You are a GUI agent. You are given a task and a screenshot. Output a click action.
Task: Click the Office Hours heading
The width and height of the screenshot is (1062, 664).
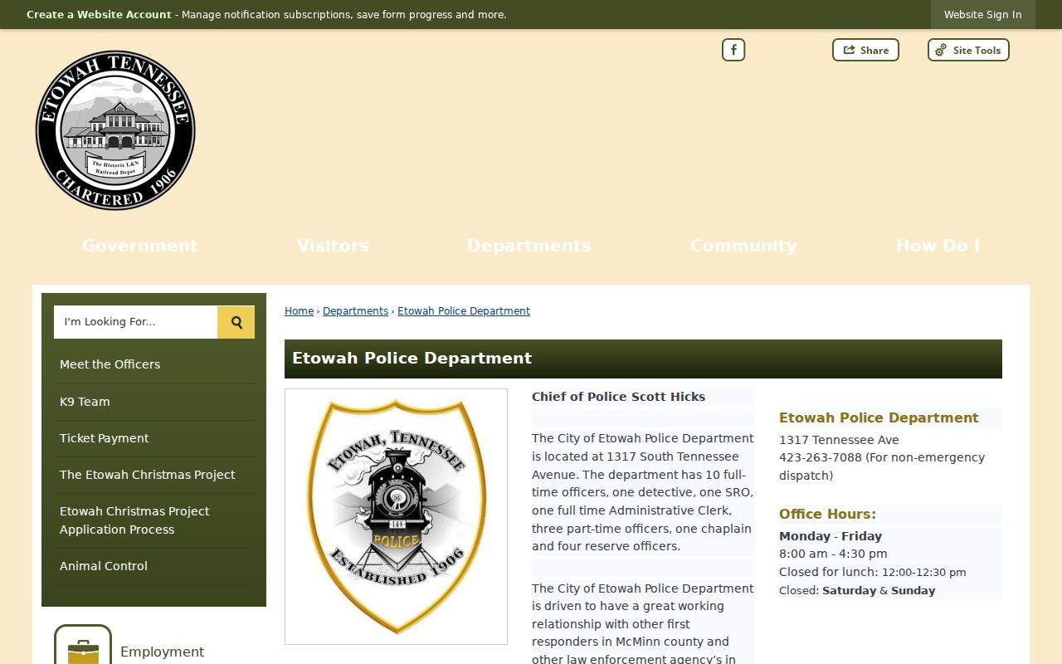tap(827, 514)
